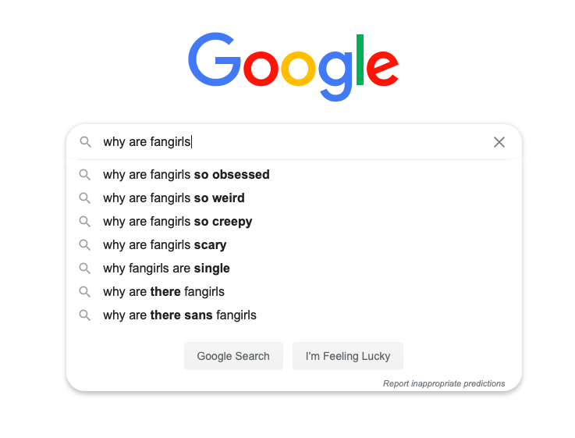Focus the search text field
The image size is (575, 438).
coord(293,142)
